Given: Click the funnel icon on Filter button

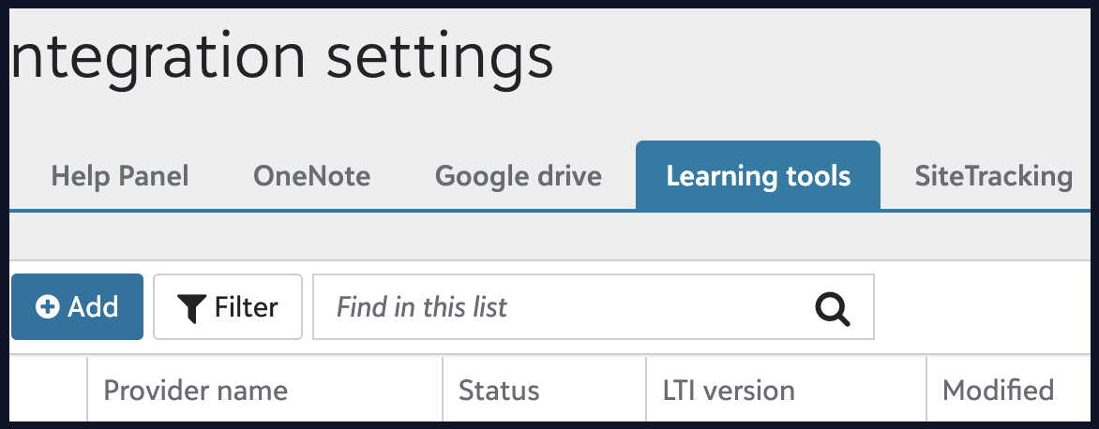Looking at the screenshot, I should pos(191,307).
